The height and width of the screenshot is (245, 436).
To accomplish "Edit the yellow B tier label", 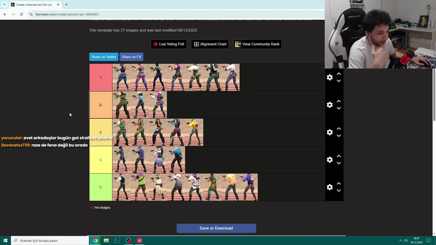I will (x=100, y=132).
